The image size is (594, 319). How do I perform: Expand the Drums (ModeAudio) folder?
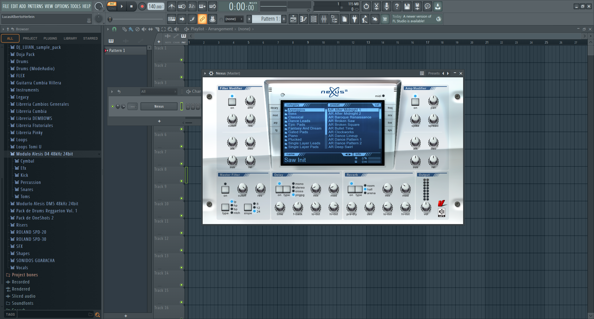[x=35, y=69]
